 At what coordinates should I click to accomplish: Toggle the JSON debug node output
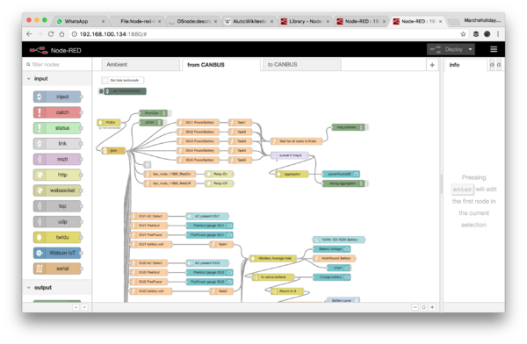click(165, 123)
